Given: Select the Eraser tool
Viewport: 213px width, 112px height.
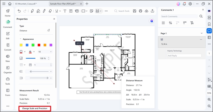Looking at the screenshot, I should point(50,11).
